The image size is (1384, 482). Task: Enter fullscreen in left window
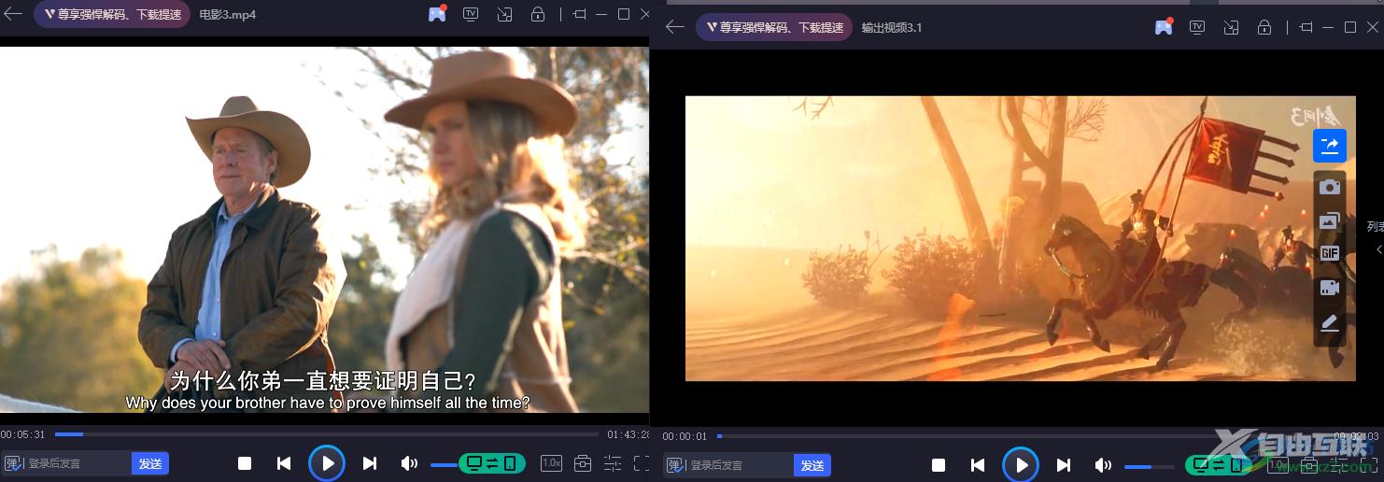pos(642,462)
